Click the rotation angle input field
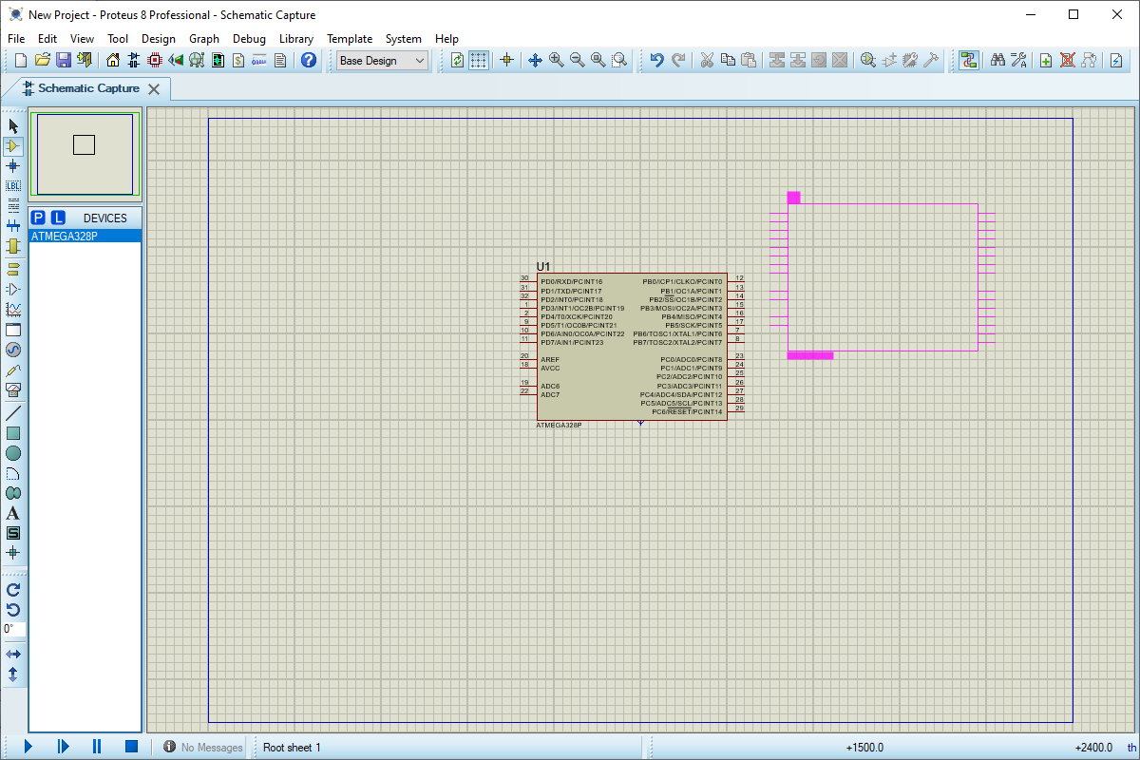 pos(14,629)
